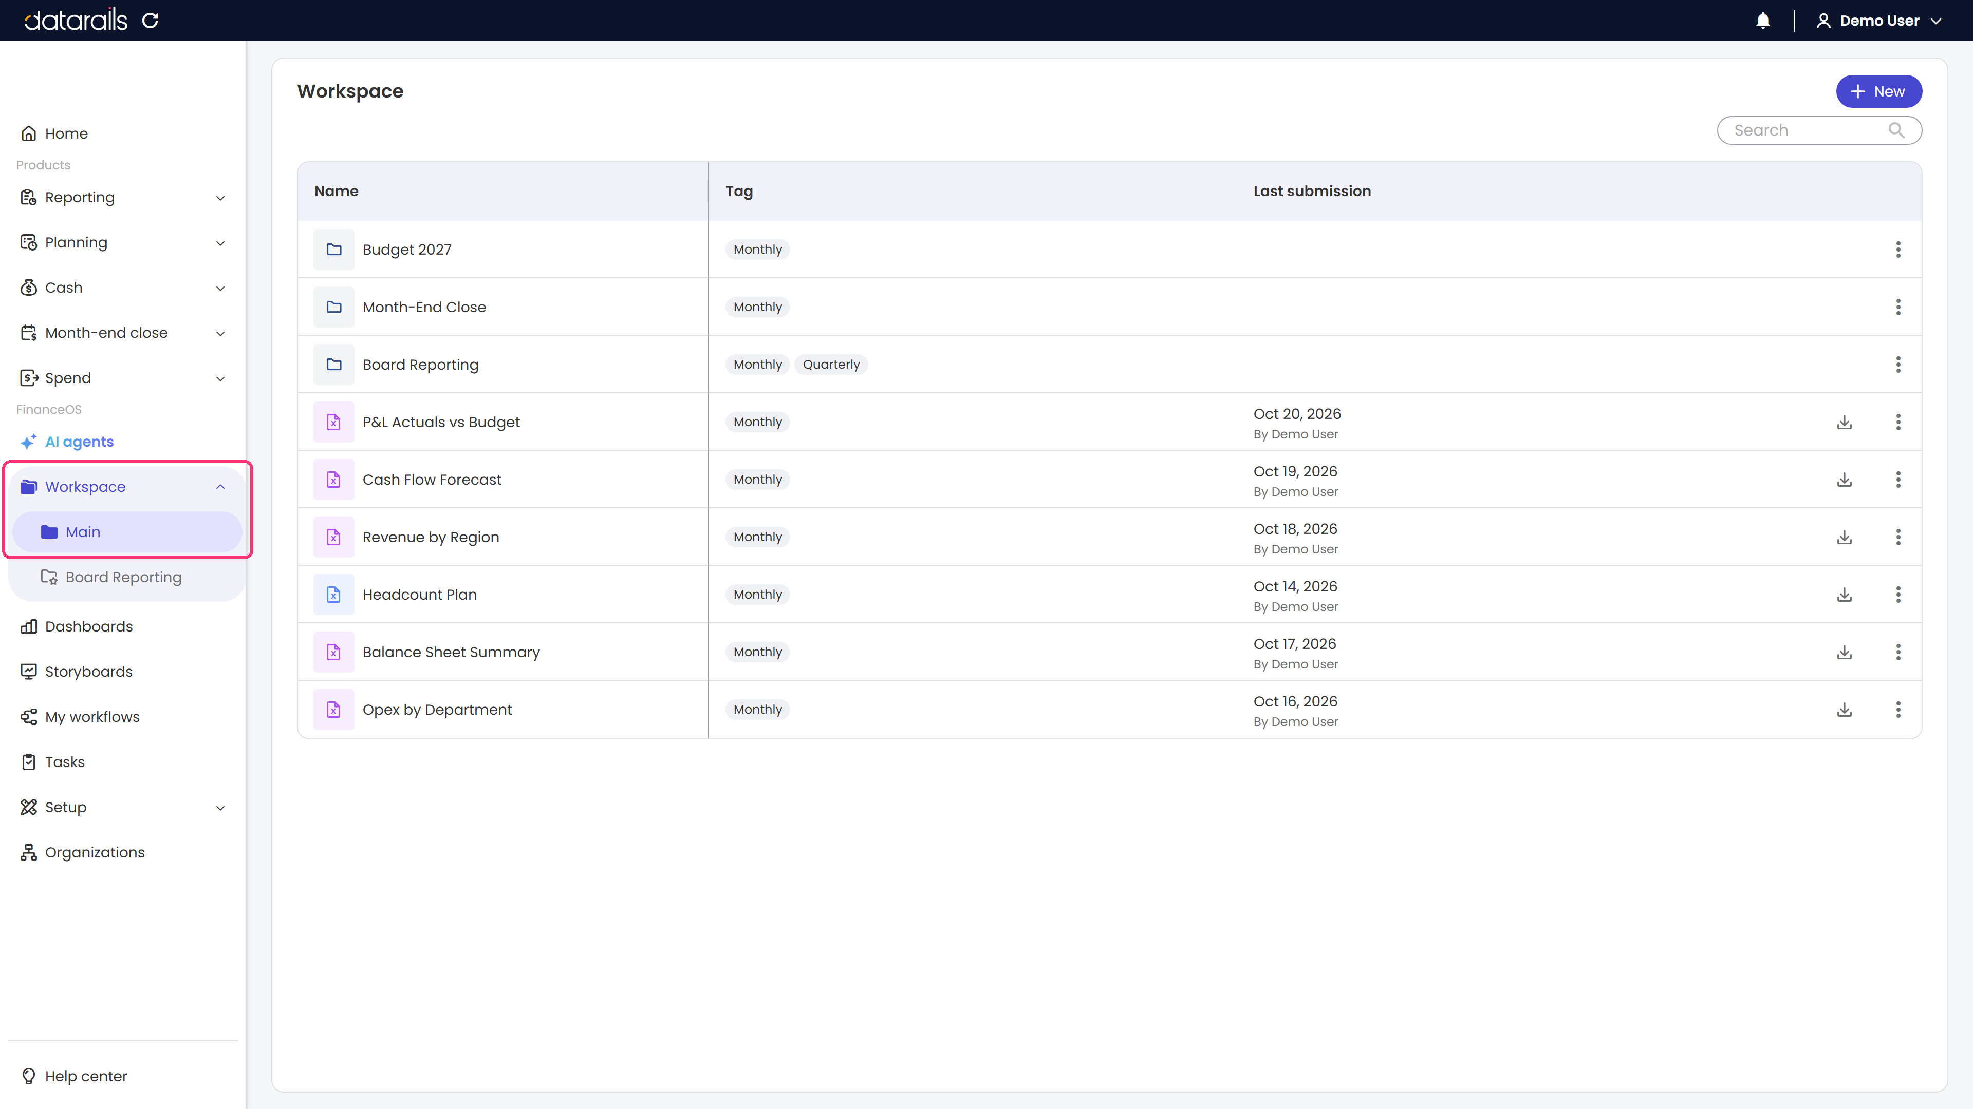
Task: Click the Budget 2027 folder icon
Action: coord(334,250)
